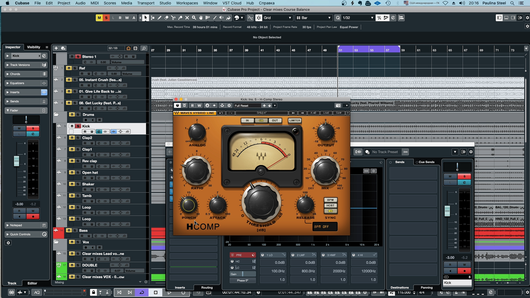530x298 pixels.
Task: Unsolo the Kick track
Action: coord(78,126)
